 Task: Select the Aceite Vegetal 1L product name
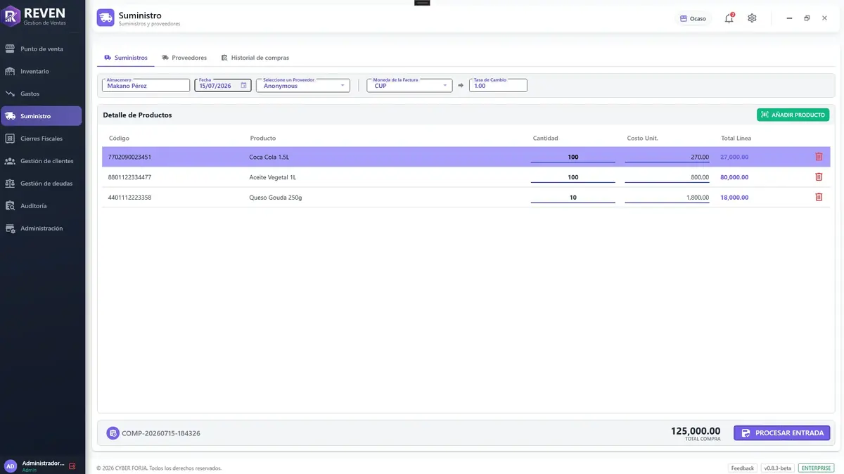point(273,177)
